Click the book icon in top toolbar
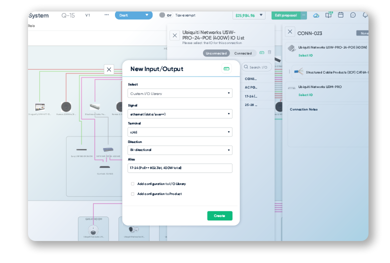Screen dimensions: 390x263 (328, 15)
